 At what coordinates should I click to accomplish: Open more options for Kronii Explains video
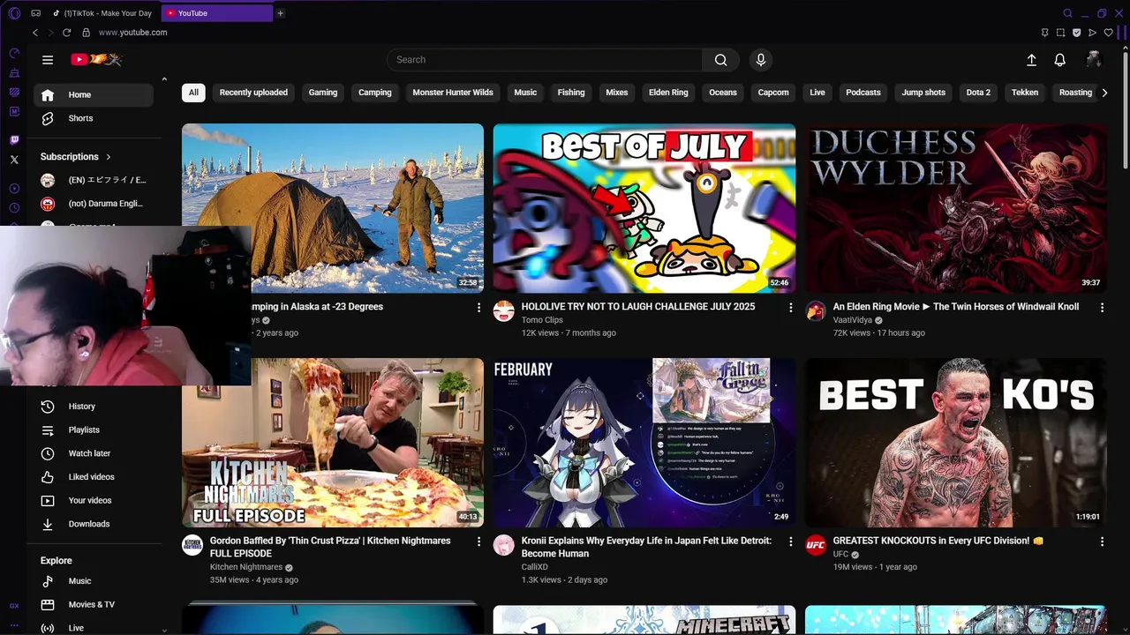(791, 542)
